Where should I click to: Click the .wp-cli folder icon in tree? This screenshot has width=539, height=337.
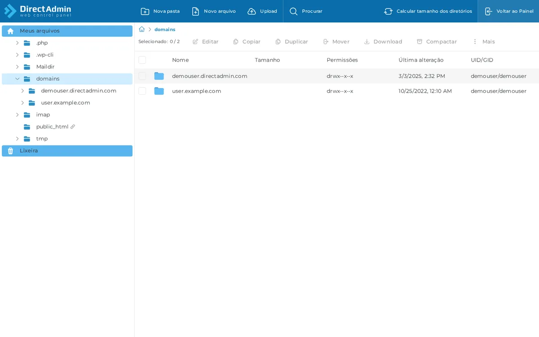click(x=27, y=55)
